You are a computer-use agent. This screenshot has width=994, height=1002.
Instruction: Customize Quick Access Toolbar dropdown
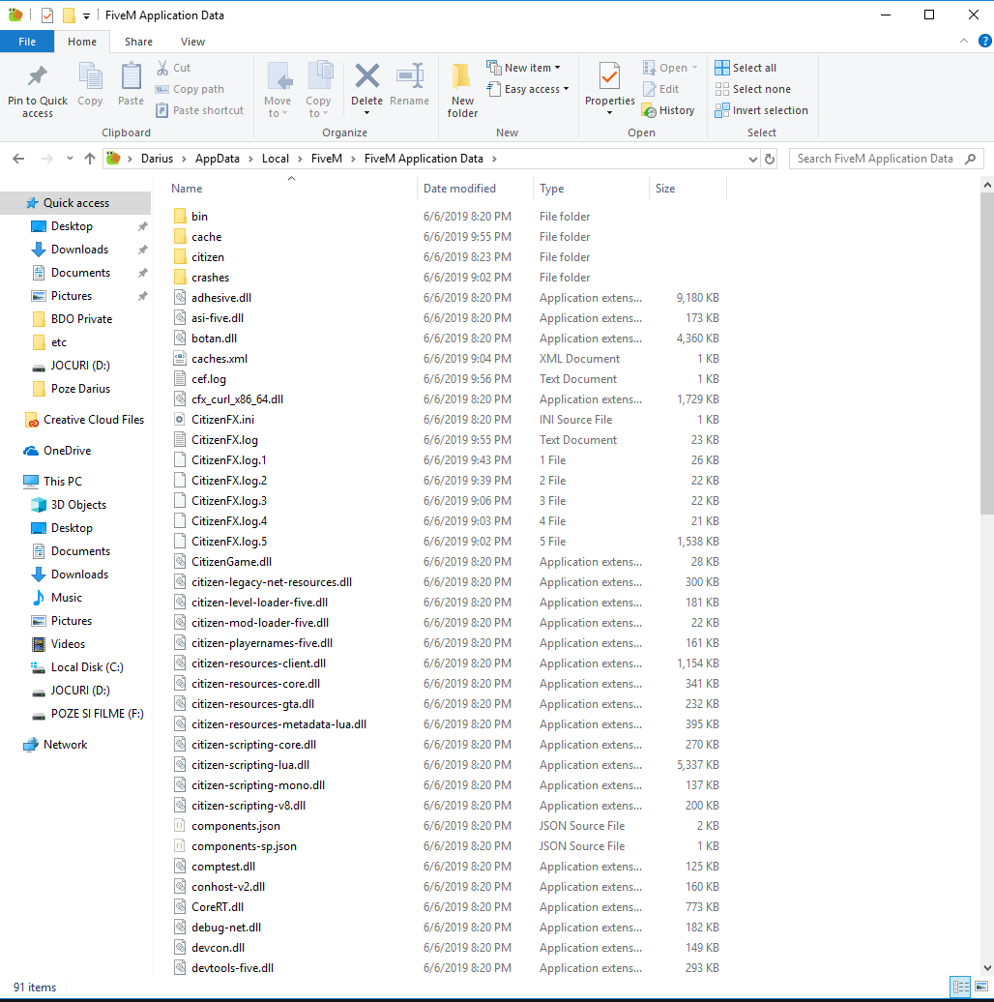tap(86, 16)
